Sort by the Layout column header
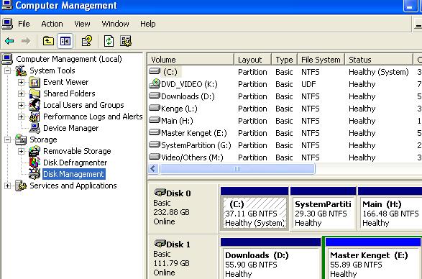Image resolution: width=422 pixels, height=279 pixels. 253,60
